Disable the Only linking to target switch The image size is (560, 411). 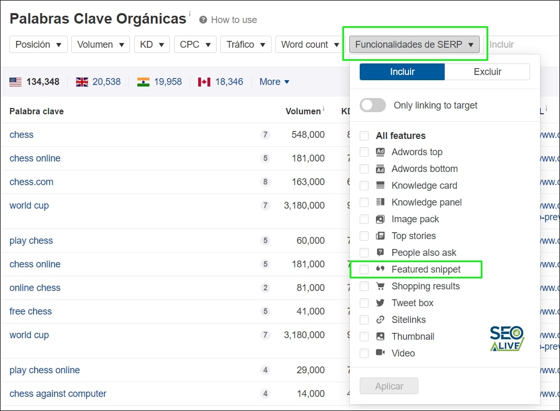point(372,105)
